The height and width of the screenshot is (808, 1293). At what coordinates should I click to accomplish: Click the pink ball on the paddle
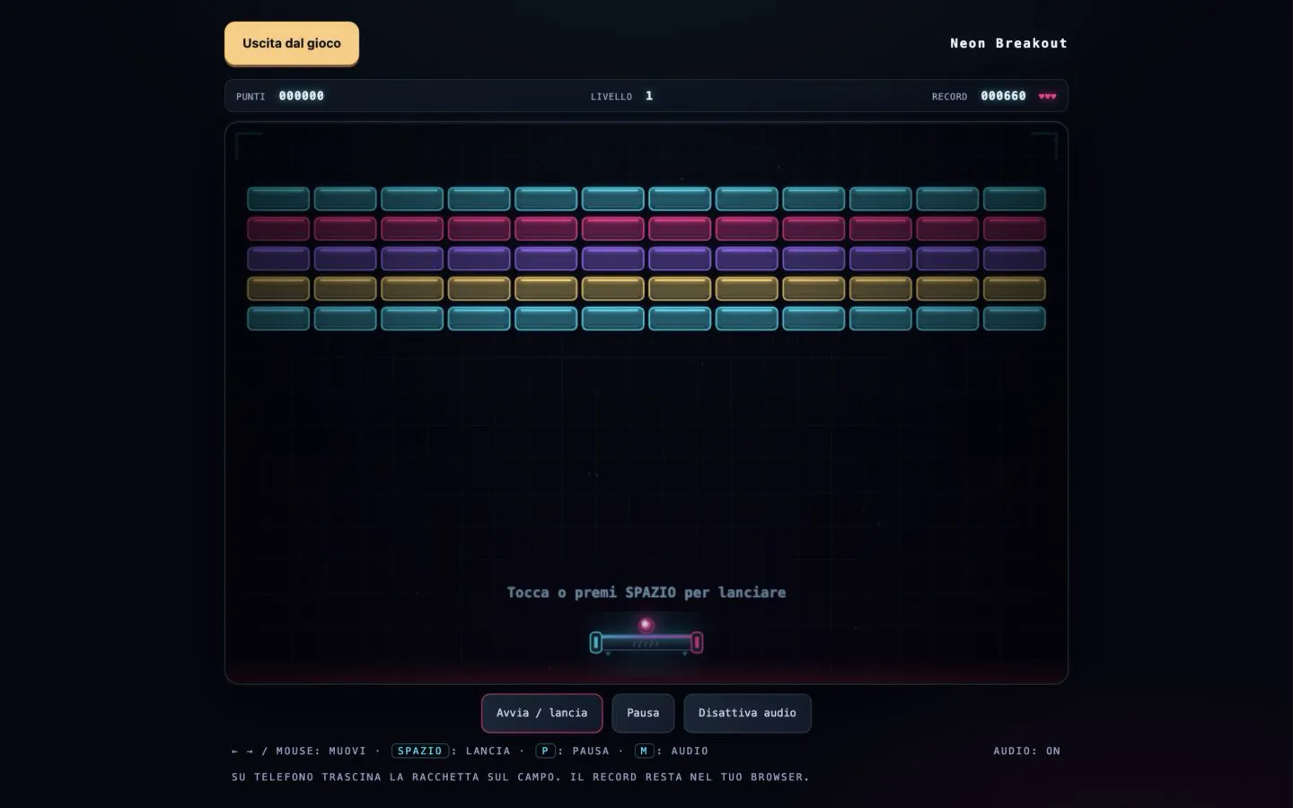(x=646, y=626)
